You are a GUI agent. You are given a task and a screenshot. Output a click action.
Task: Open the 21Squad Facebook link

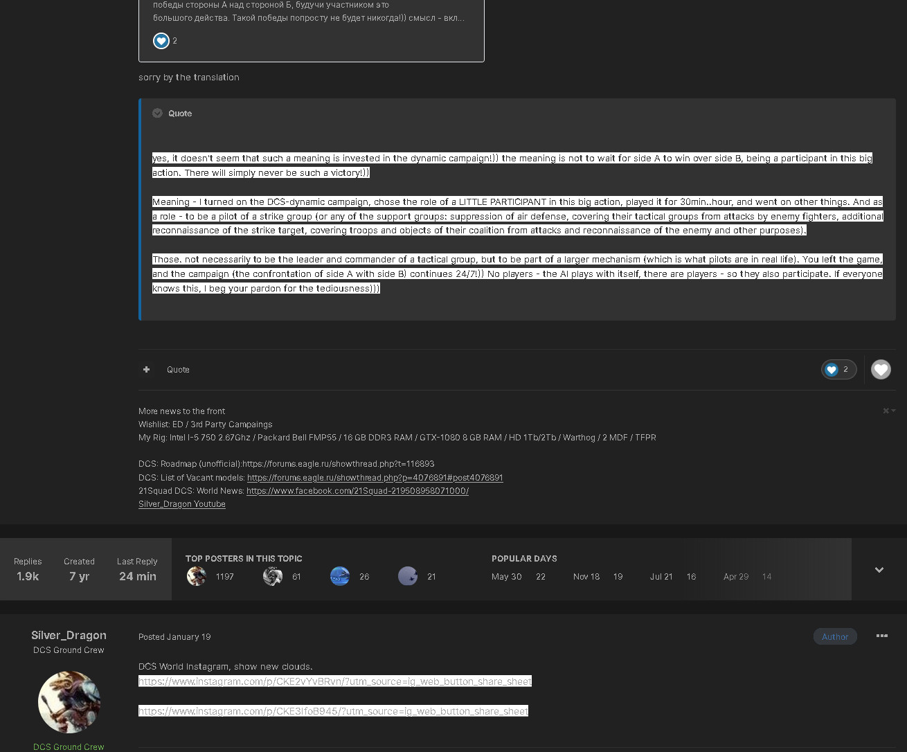[x=357, y=491]
